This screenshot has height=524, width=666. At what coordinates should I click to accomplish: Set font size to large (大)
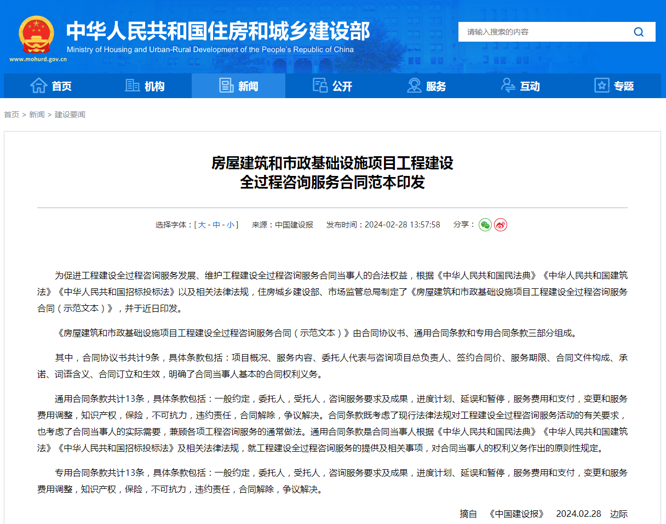point(202,225)
